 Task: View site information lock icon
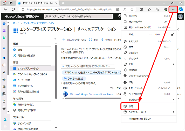point(23,9)
